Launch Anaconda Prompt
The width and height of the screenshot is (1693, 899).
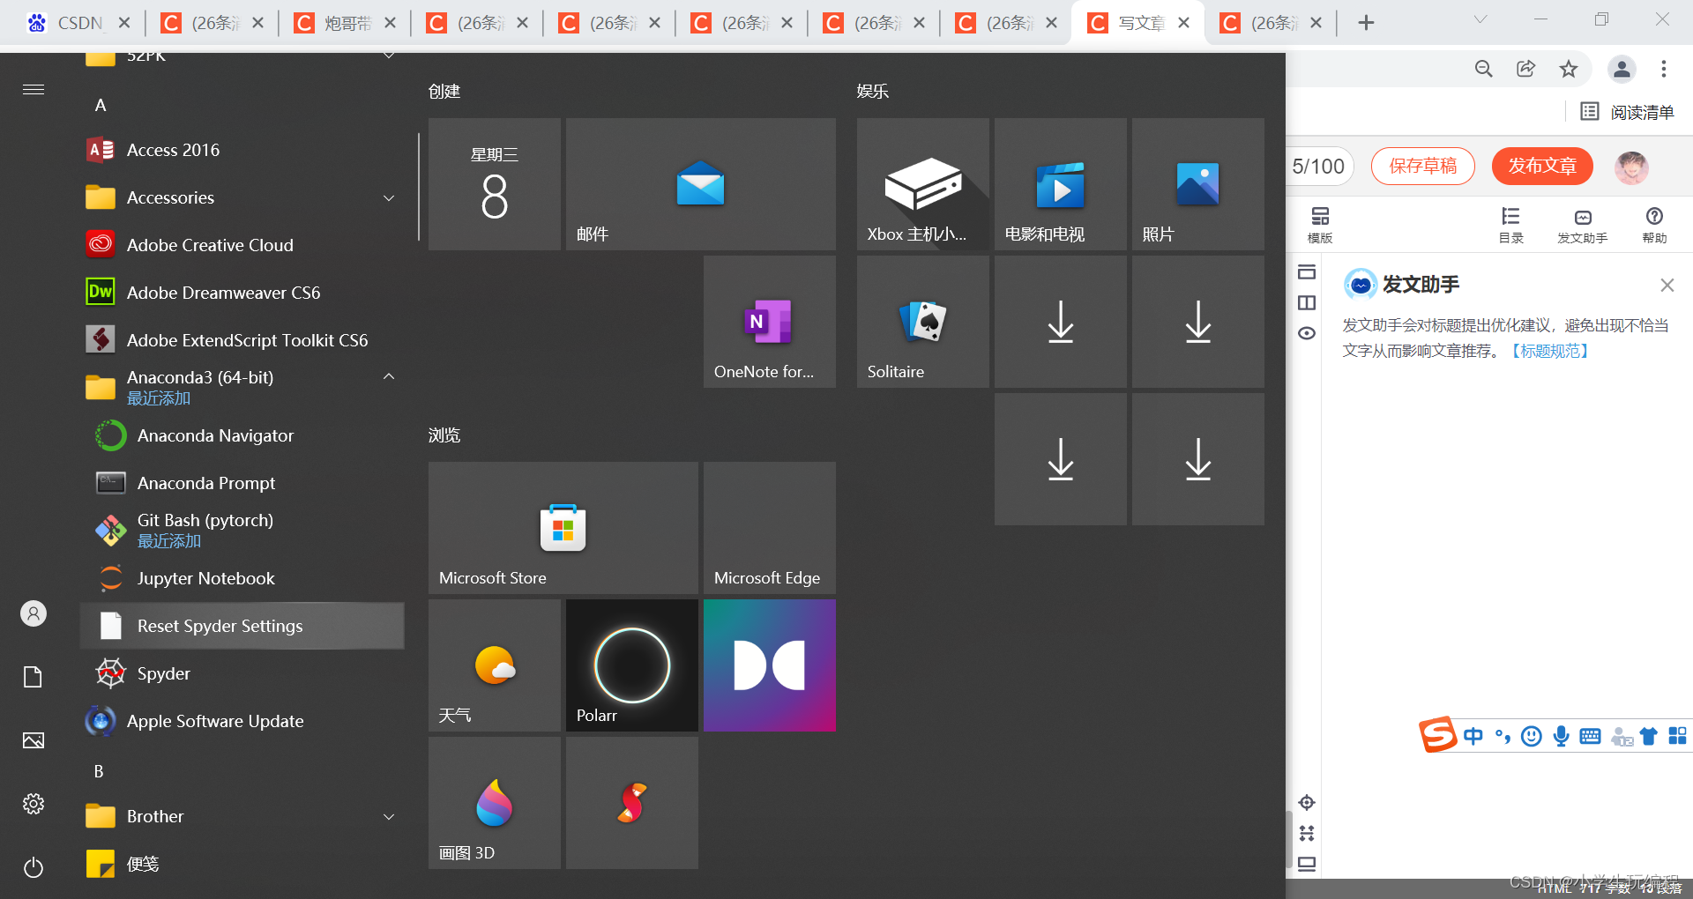(x=242, y=483)
